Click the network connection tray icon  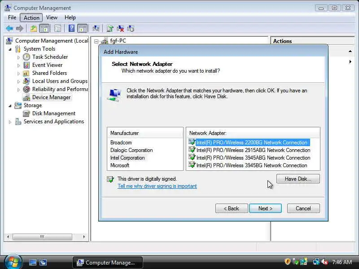point(316,261)
